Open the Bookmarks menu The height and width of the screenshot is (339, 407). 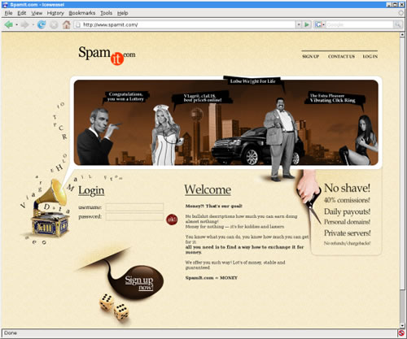(82, 13)
